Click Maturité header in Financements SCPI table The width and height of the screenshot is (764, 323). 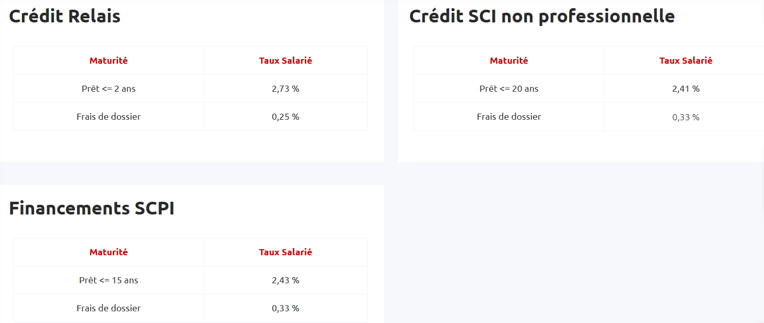coord(109,252)
